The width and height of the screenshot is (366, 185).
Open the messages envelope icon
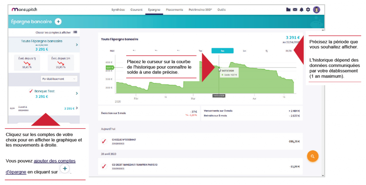[295, 10]
